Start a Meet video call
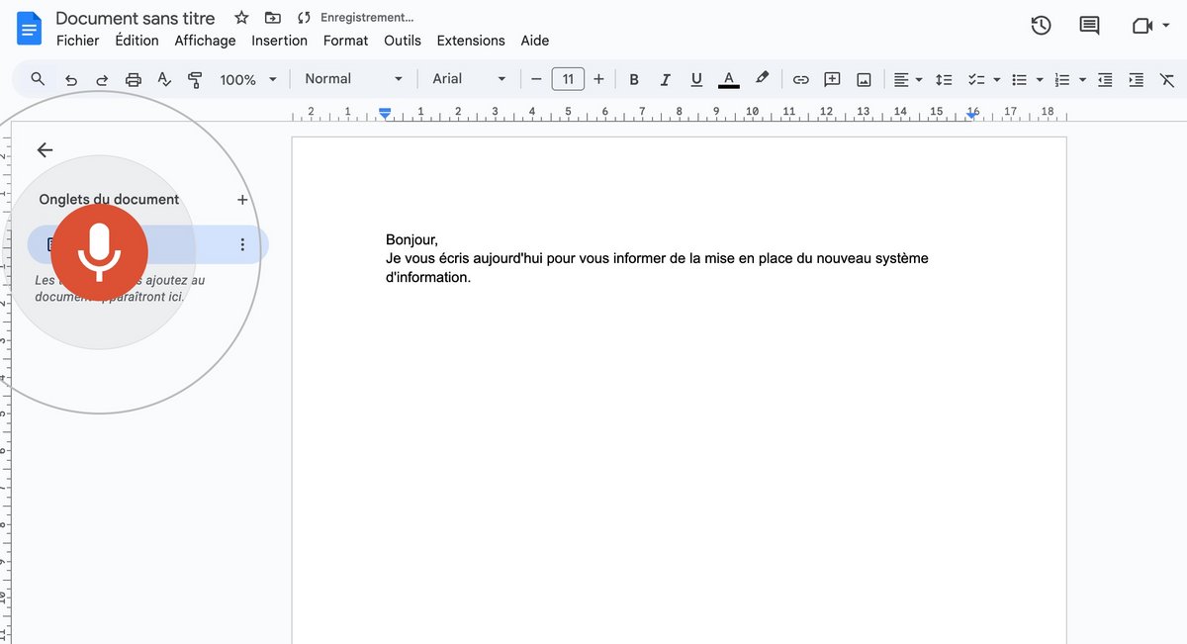Screen dimensions: 1187x644 coord(1141,26)
